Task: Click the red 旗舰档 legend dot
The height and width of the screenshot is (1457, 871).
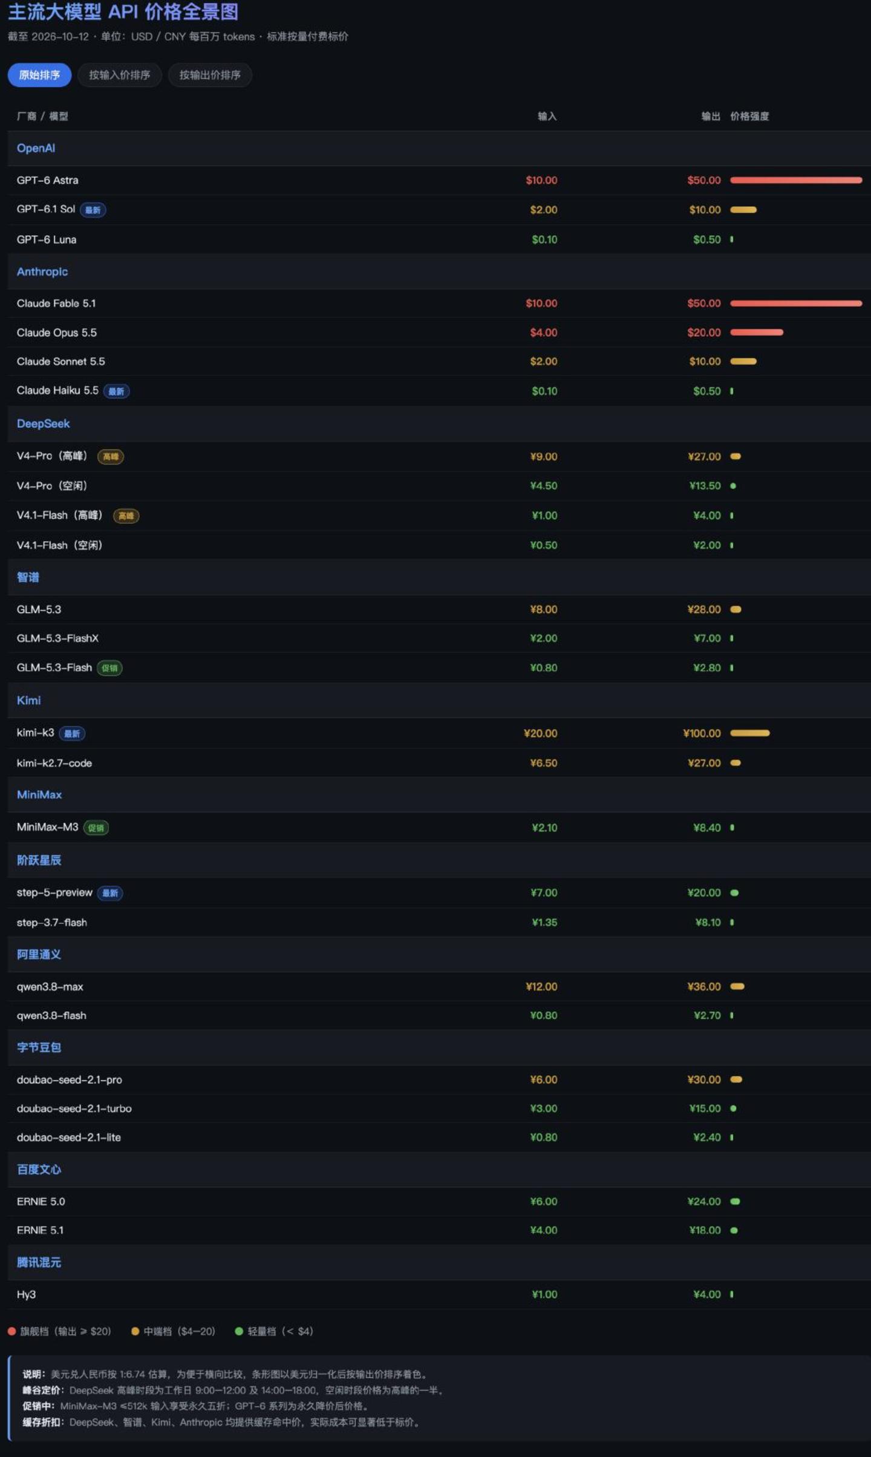Action: tap(11, 1331)
